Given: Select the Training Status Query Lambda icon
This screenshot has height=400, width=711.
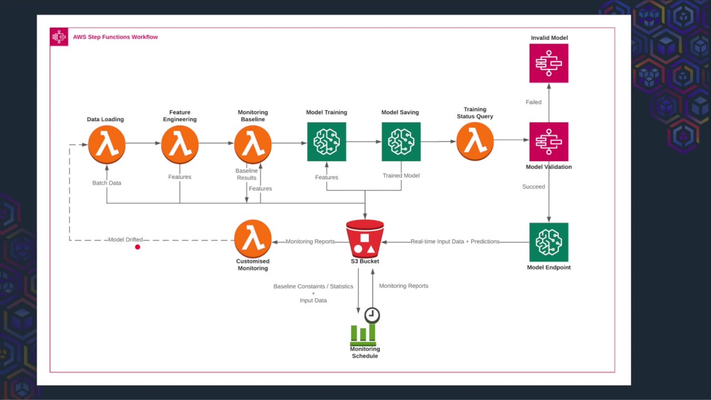Looking at the screenshot, I should point(475,142).
